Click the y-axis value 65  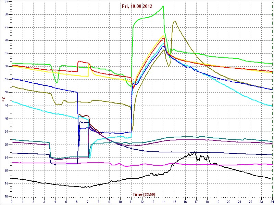tap(6, 54)
